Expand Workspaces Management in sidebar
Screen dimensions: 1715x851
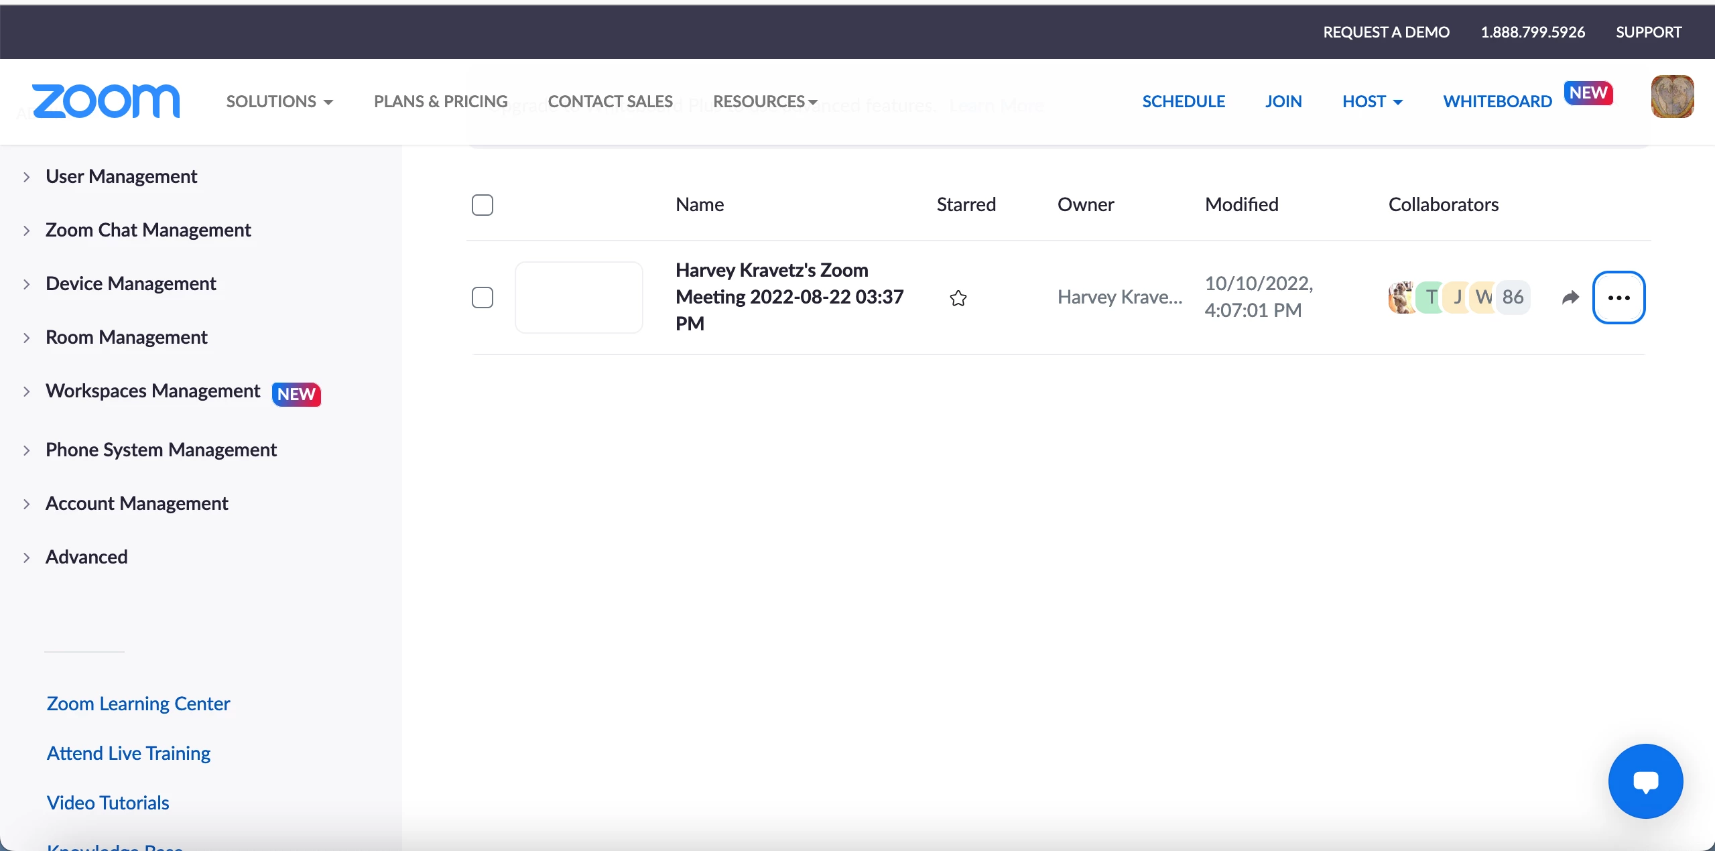(153, 391)
